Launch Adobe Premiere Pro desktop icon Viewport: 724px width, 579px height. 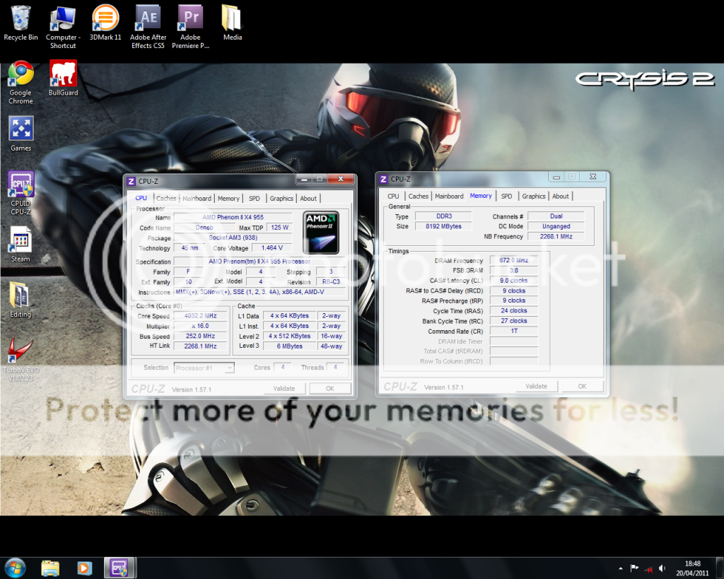(190, 18)
